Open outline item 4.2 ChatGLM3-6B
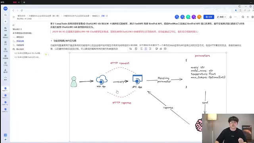Image resolution: width=254 pixels, height=143 pixels. click(27, 57)
